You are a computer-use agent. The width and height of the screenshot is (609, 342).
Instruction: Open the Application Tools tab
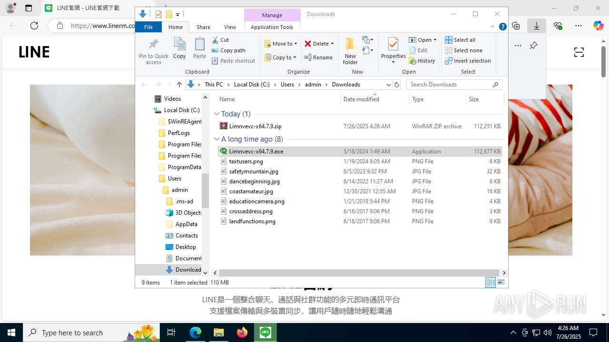pyautogui.click(x=272, y=27)
